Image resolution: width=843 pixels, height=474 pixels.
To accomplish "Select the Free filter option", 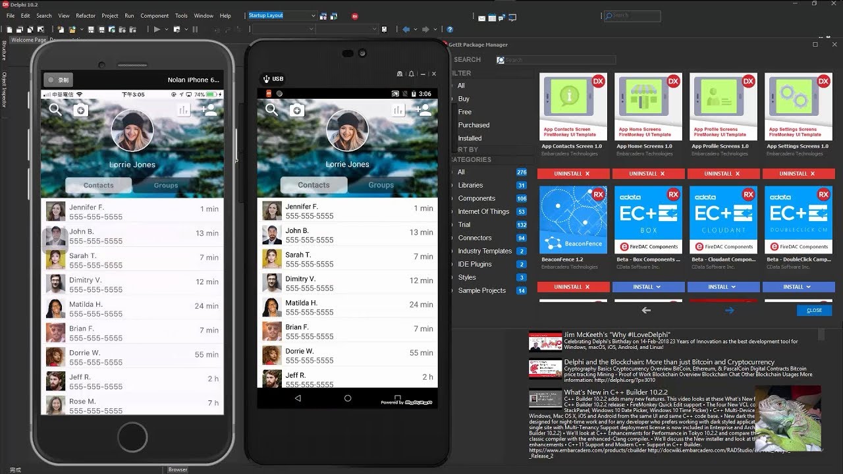I will click(x=465, y=112).
